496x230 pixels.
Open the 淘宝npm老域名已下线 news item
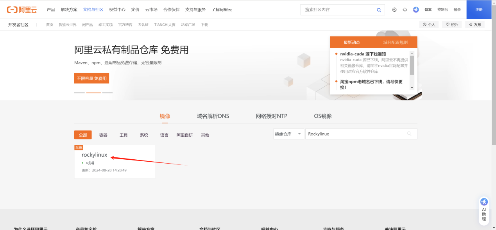(371, 84)
